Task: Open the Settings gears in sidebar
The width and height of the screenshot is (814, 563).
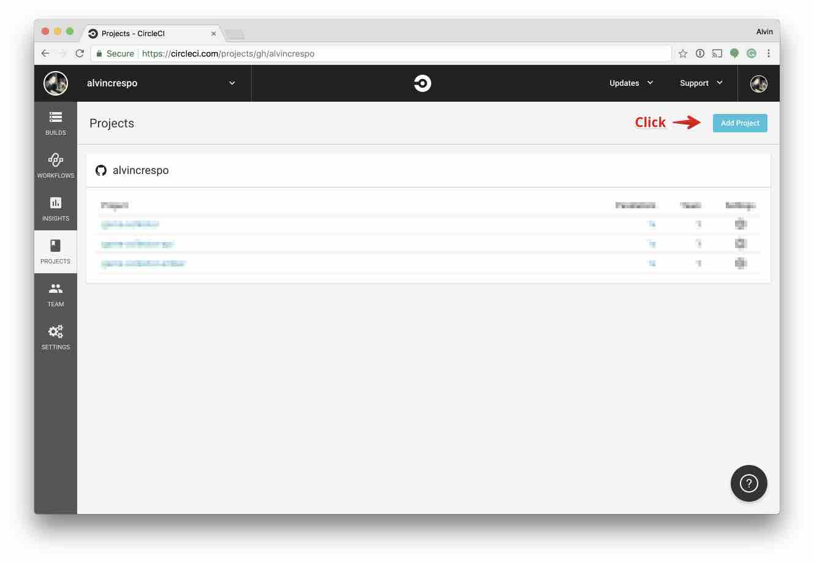Action: tap(56, 338)
